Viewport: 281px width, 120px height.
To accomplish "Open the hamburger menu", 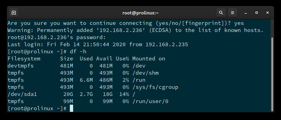I will pos(232,13).
